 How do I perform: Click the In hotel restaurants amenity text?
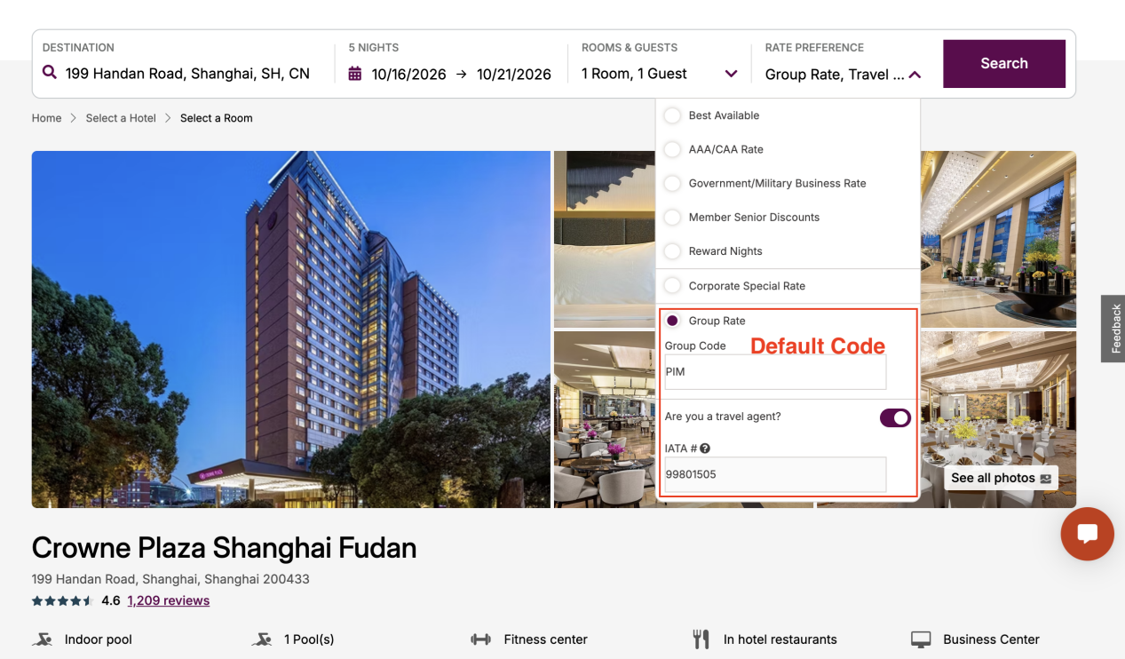780,639
